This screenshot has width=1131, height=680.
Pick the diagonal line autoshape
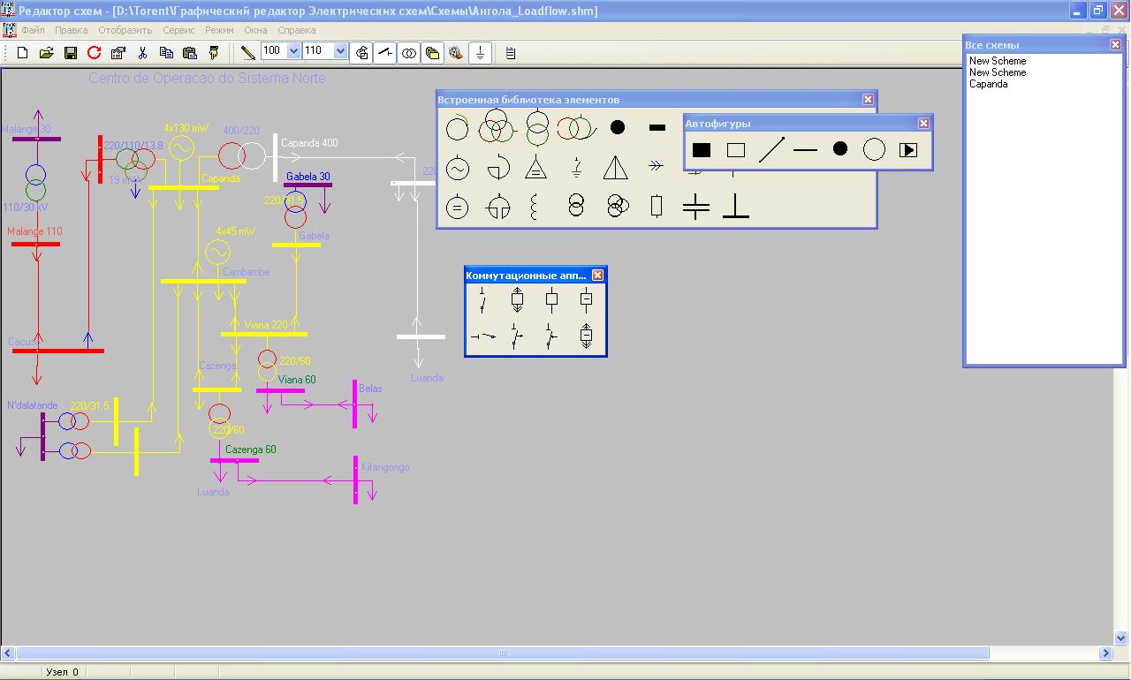point(771,150)
